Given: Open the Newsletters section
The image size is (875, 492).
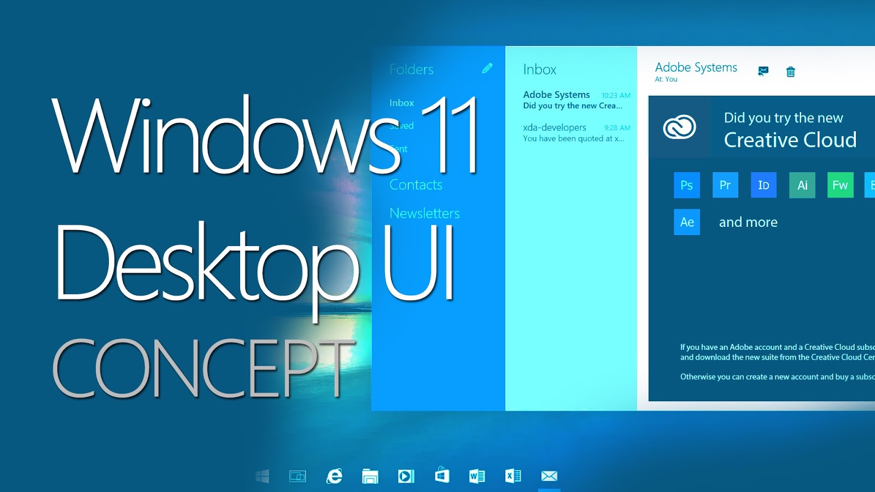Looking at the screenshot, I should click(424, 213).
